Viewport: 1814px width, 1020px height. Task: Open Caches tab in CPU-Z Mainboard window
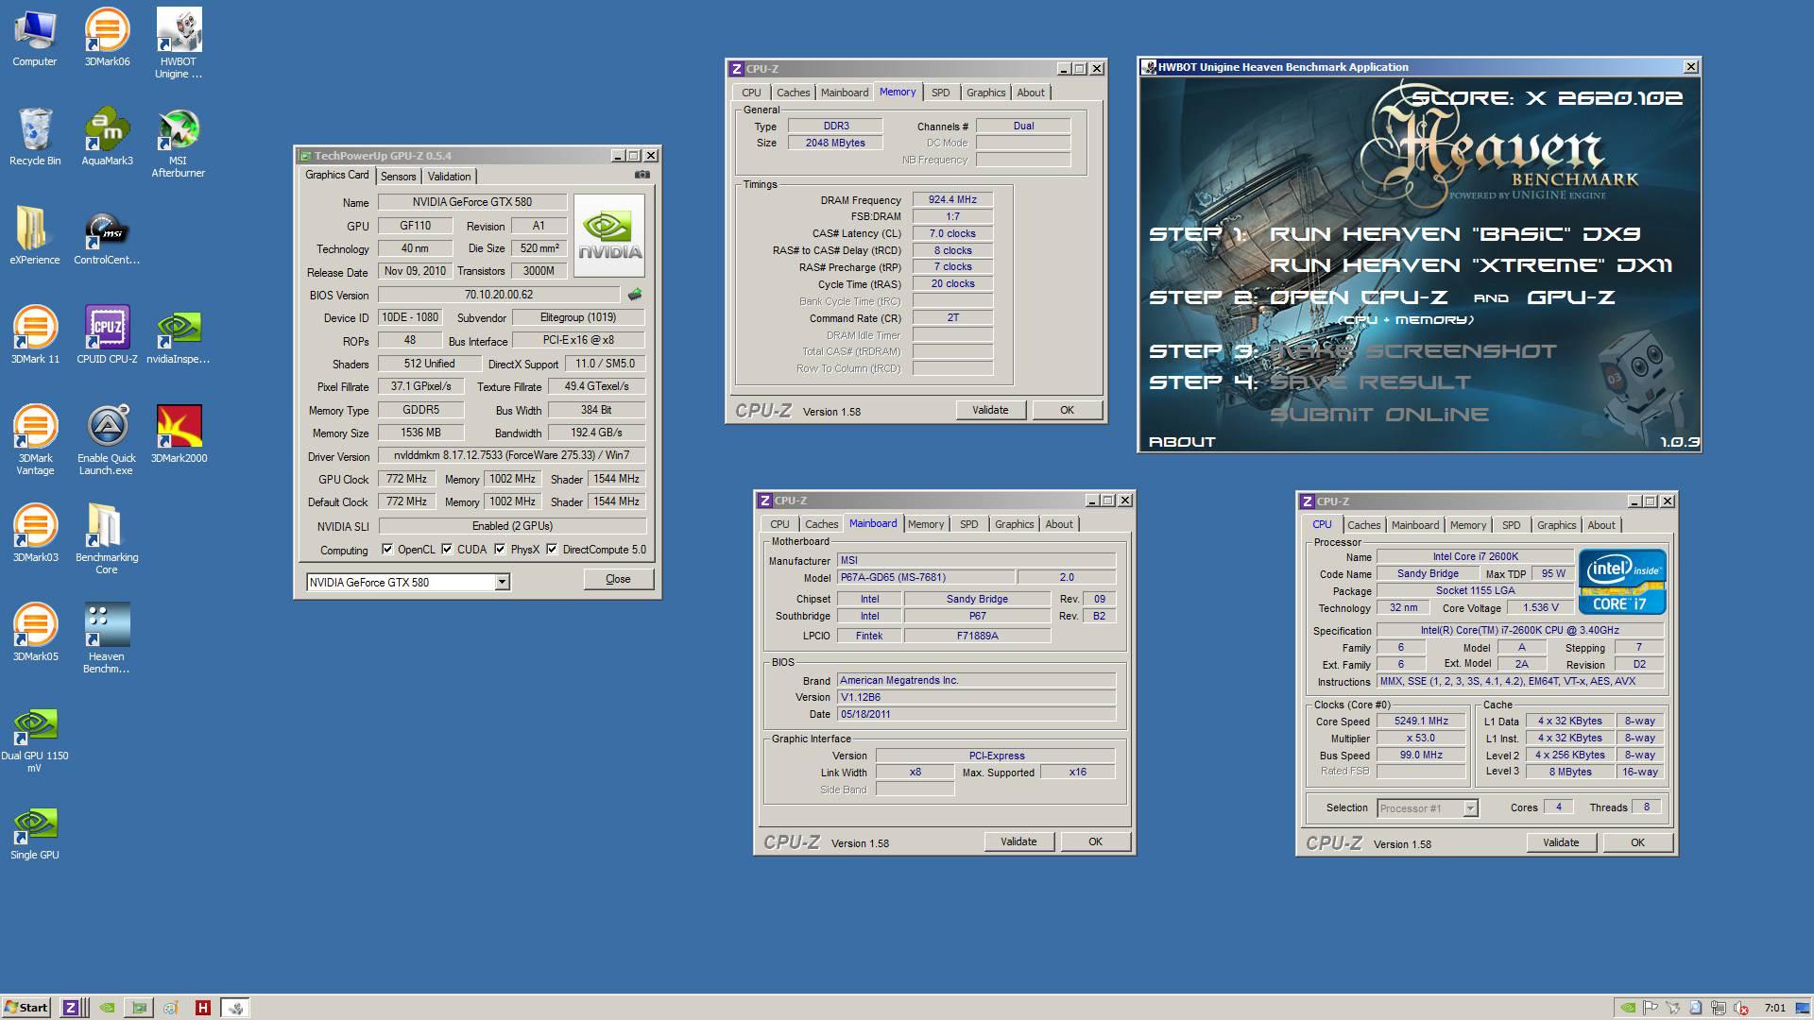pyautogui.click(x=821, y=524)
